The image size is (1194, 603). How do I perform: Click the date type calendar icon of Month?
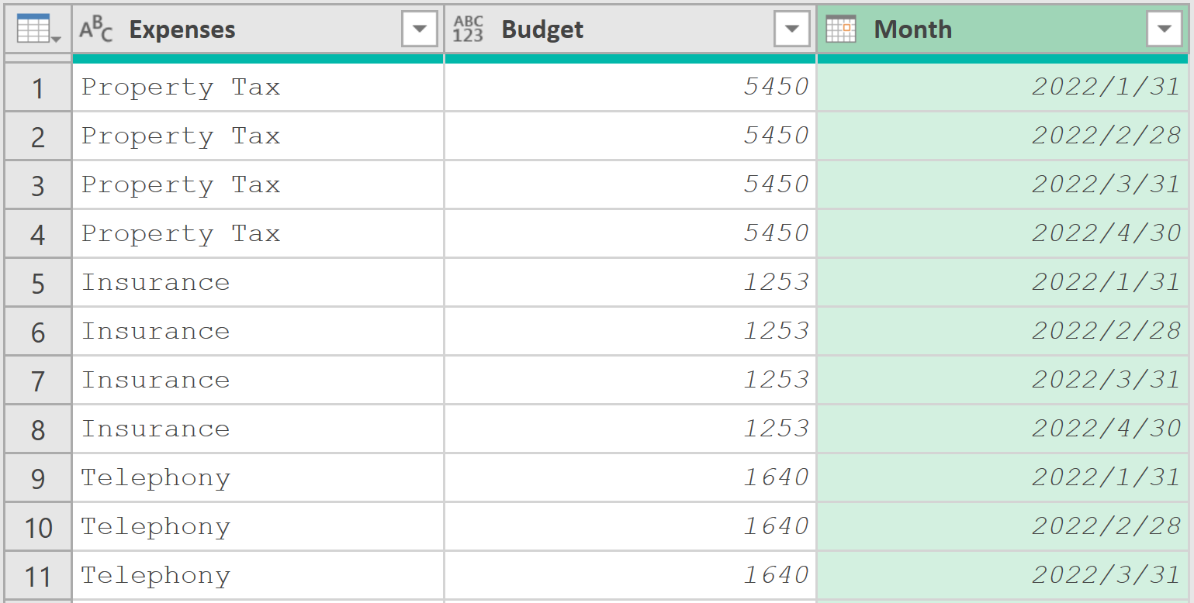coord(841,29)
